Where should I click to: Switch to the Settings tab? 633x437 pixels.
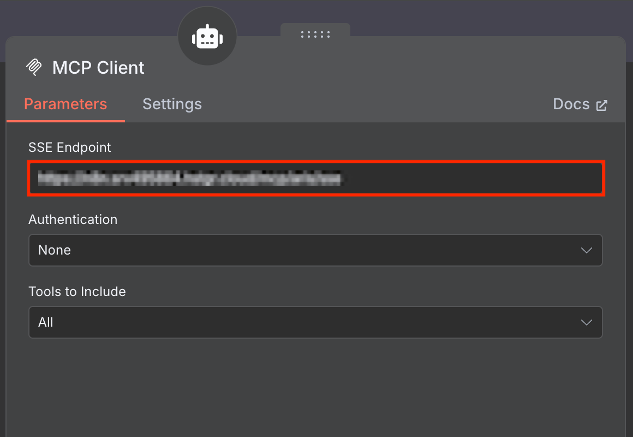[x=172, y=104]
